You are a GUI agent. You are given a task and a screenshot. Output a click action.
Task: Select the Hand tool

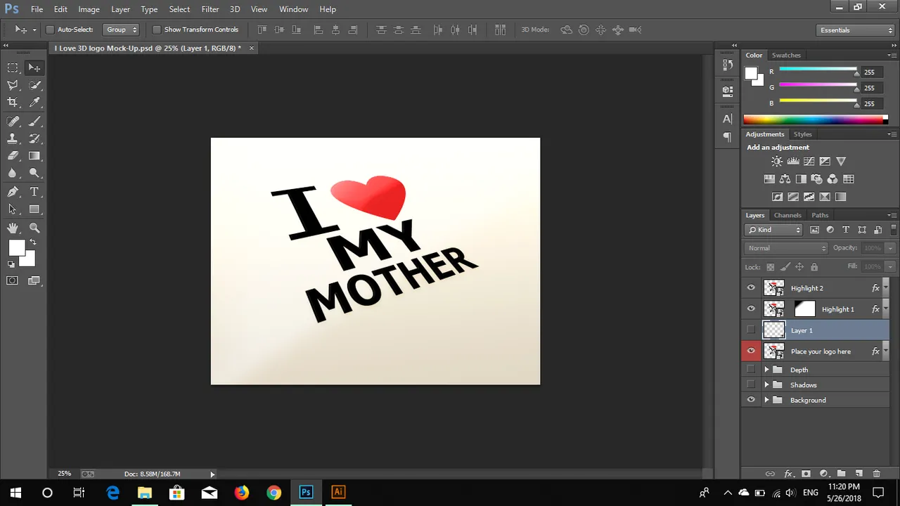[13, 228]
